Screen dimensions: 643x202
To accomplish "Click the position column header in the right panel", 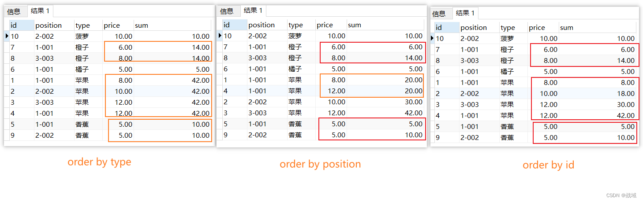I will [479, 28].
